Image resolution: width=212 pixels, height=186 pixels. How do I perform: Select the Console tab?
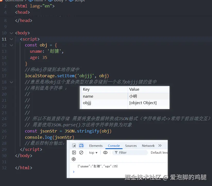pyautogui.click(x=114, y=146)
